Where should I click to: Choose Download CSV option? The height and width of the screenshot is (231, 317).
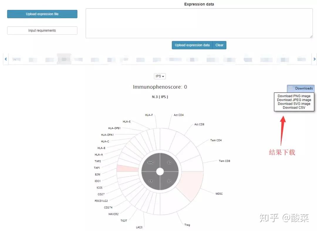294,107
